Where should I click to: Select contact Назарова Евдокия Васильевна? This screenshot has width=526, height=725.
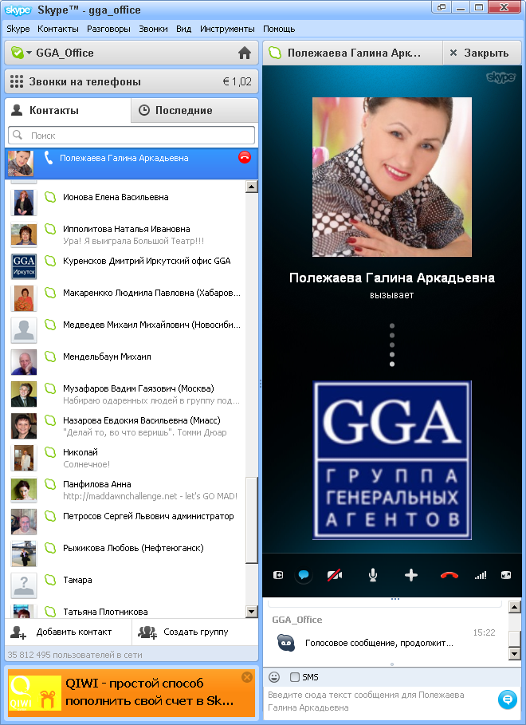(x=125, y=426)
